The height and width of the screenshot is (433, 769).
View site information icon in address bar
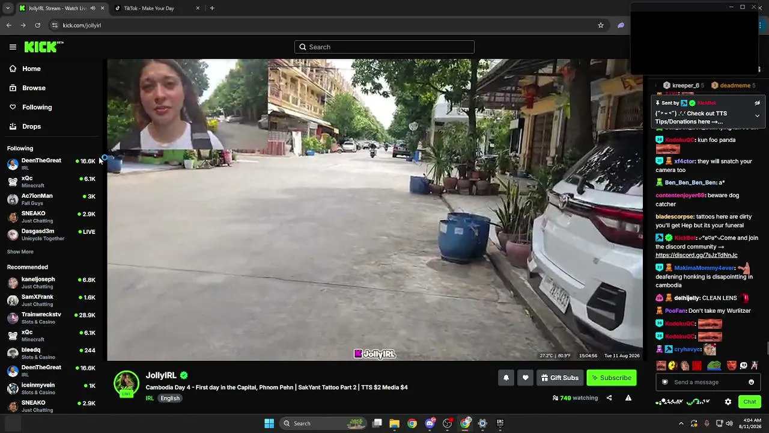pyautogui.click(x=55, y=25)
